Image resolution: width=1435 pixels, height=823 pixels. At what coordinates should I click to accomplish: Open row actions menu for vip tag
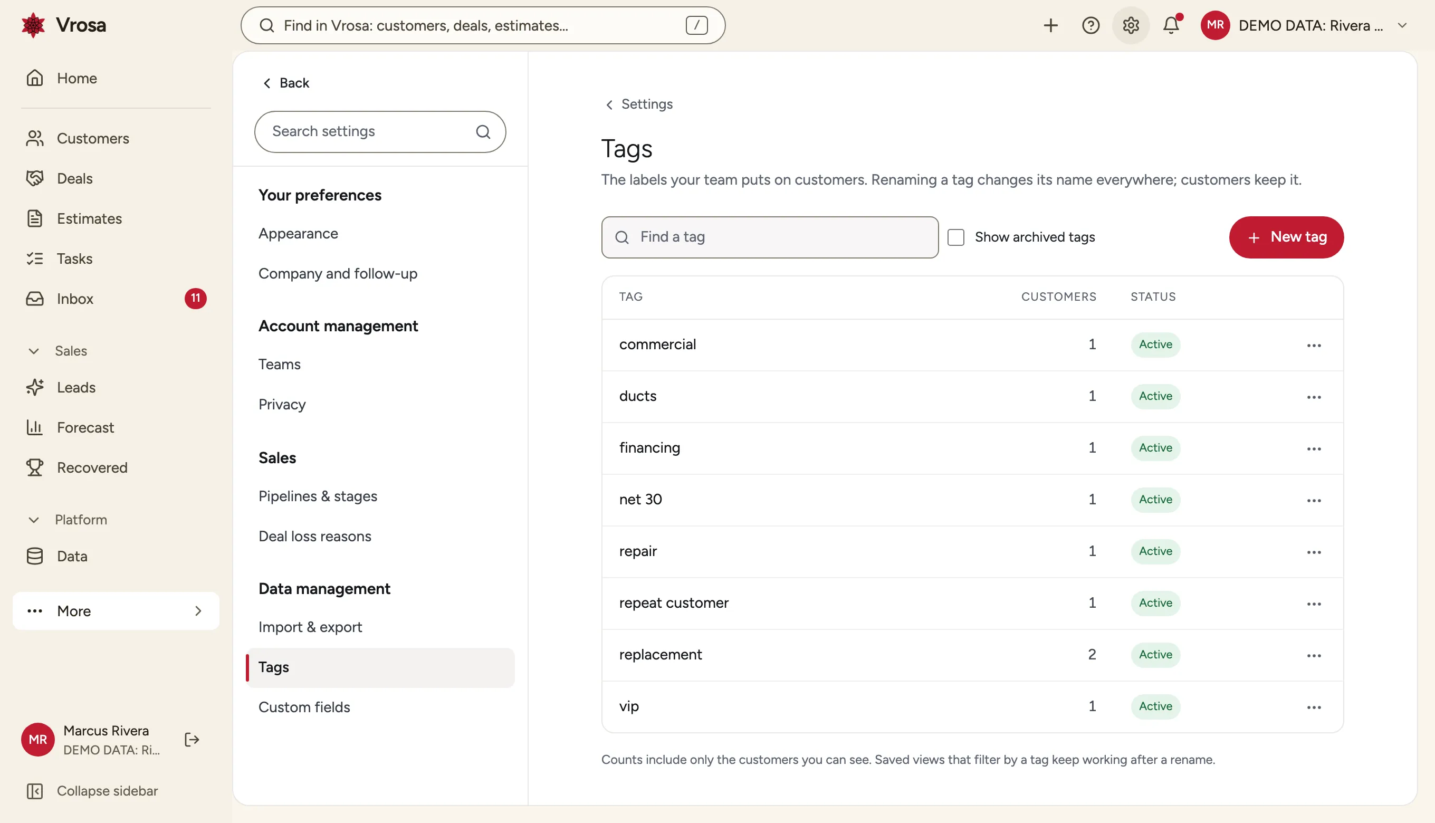click(x=1314, y=707)
